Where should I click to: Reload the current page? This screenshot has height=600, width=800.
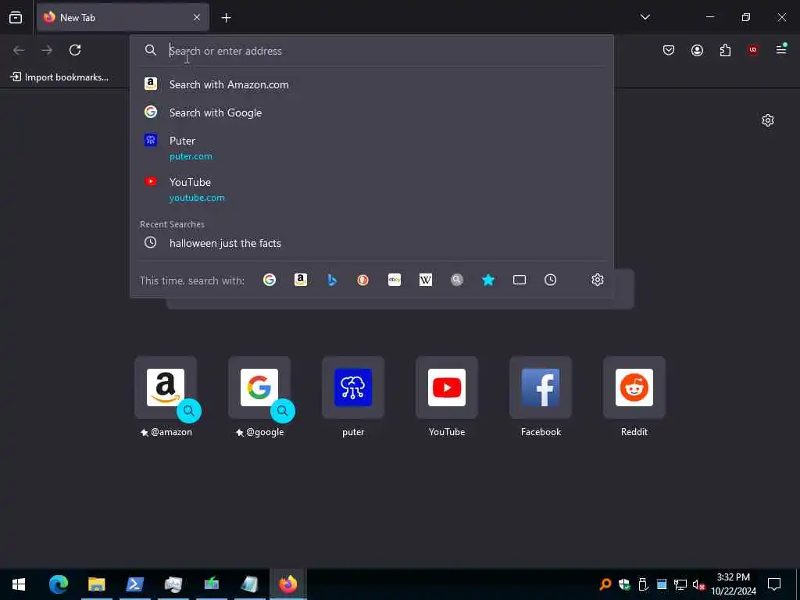75,50
